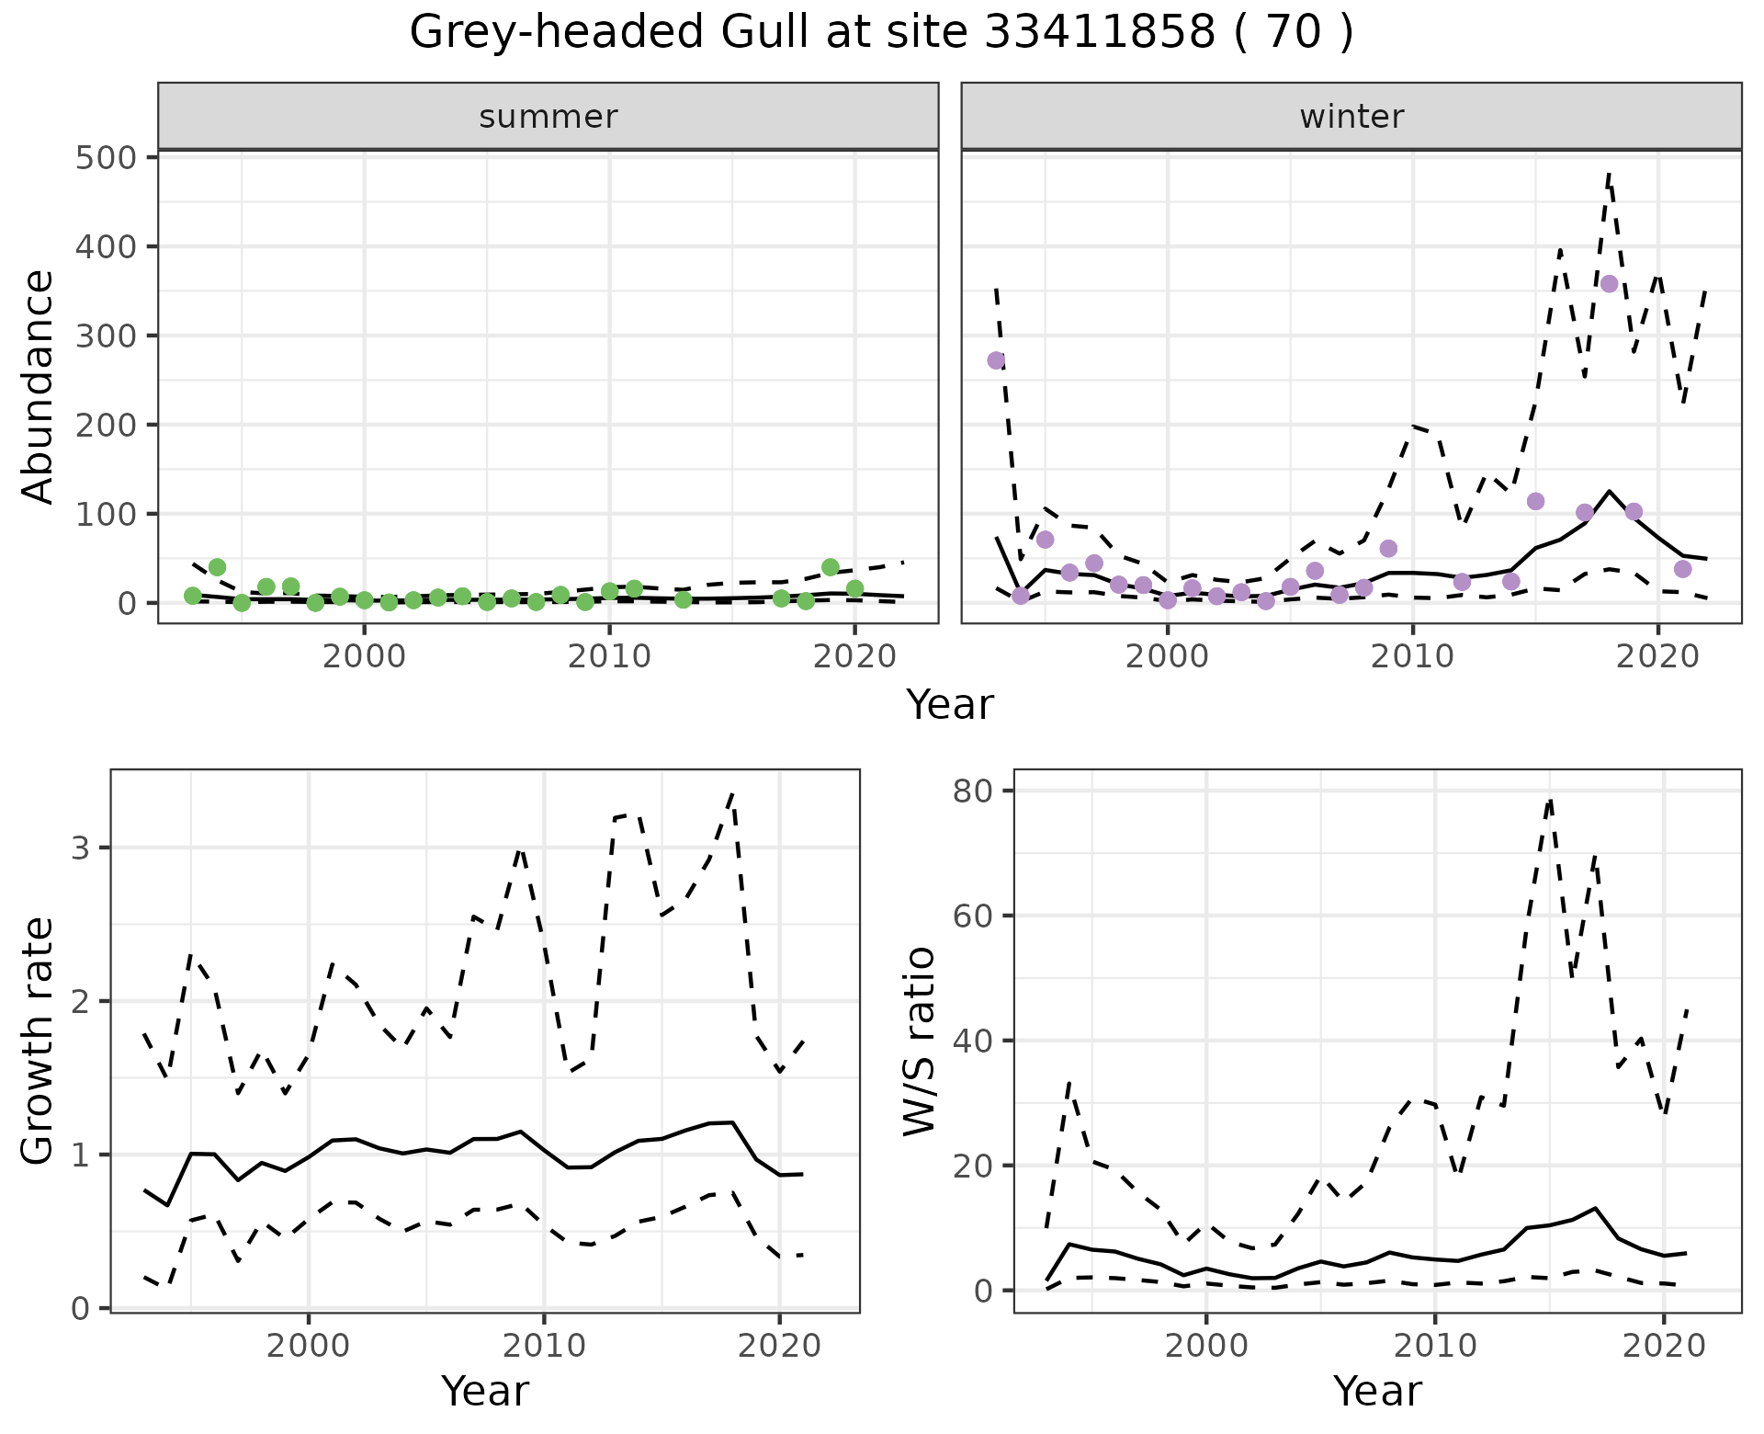Click the green summer point at 1994
The image size is (1764, 1434).
pos(217,567)
